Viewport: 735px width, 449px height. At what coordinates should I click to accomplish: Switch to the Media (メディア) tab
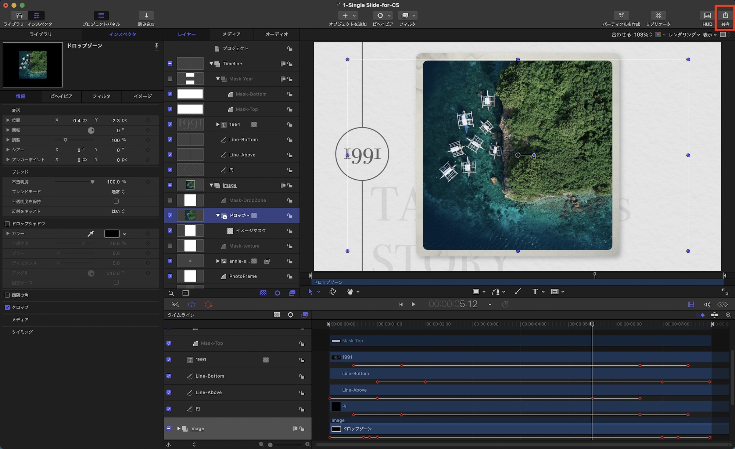click(x=232, y=34)
